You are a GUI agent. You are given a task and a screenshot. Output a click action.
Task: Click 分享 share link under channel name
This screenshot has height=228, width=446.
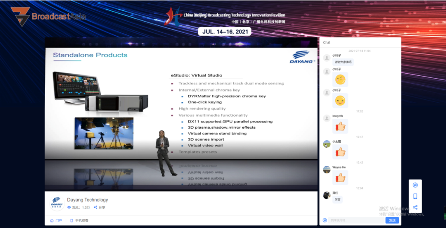point(100,207)
